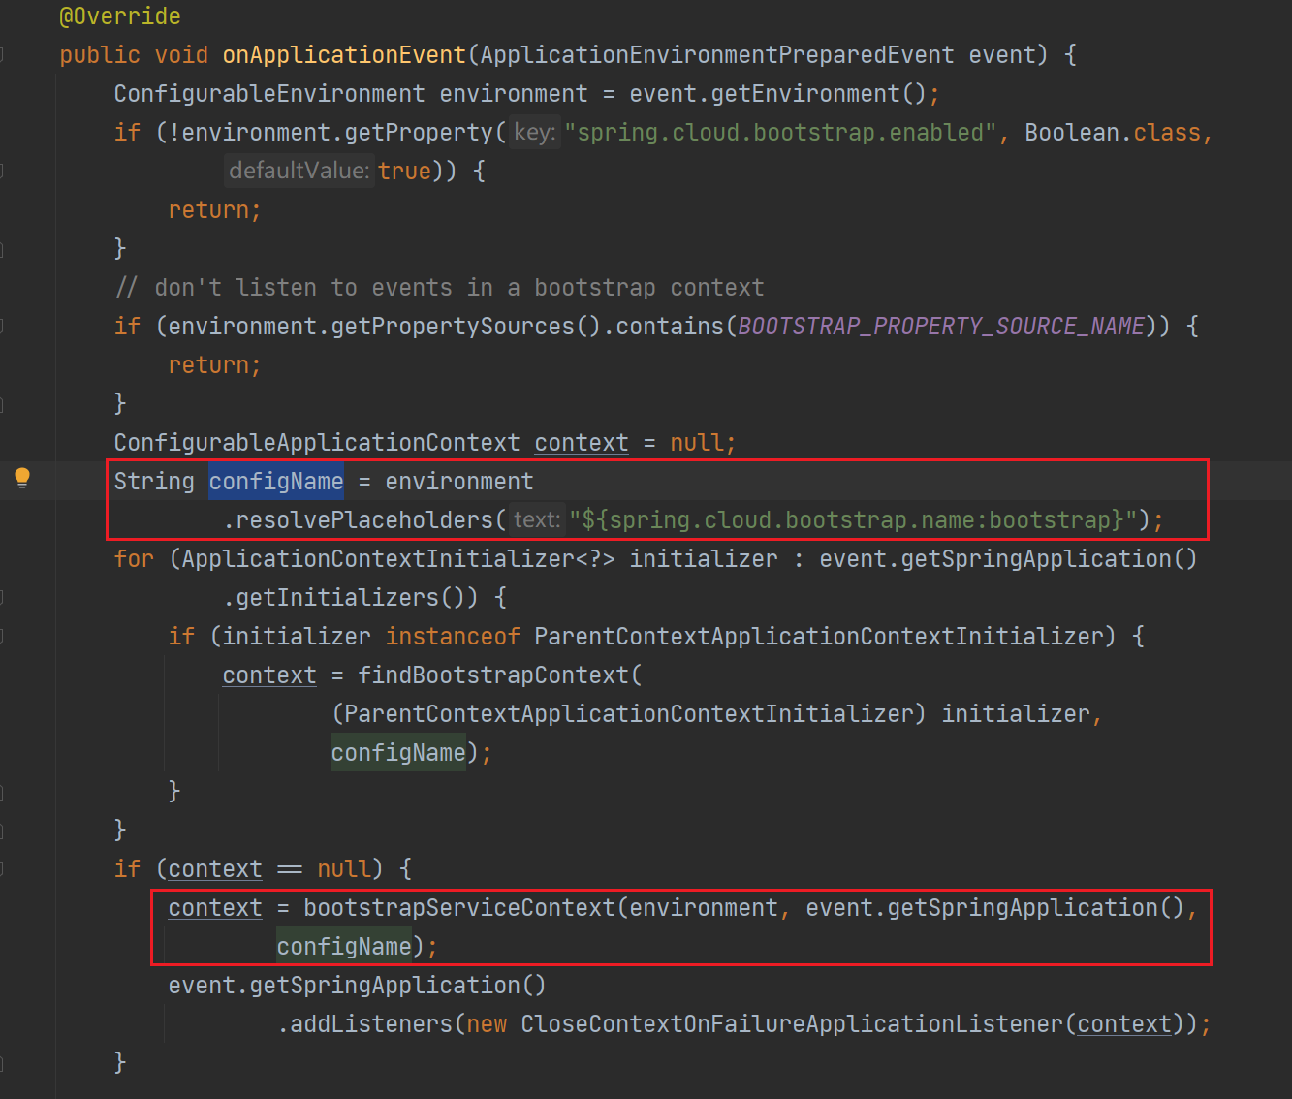This screenshot has height=1099, width=1292.
Task: Click the onApplicationEvent method name
Action: click(344, 55)
